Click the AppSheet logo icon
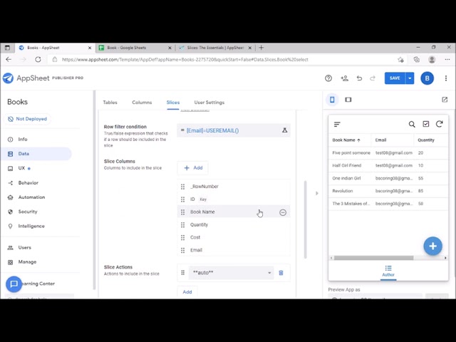 (8, 78)
